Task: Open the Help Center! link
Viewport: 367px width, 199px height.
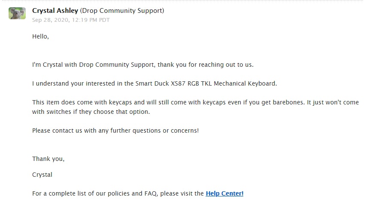Action: (x=224, y=193)
